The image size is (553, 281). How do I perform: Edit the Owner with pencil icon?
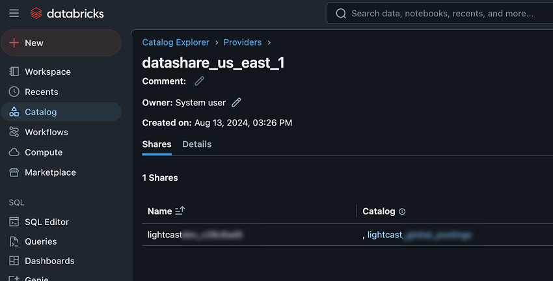(x=236, y=103)
